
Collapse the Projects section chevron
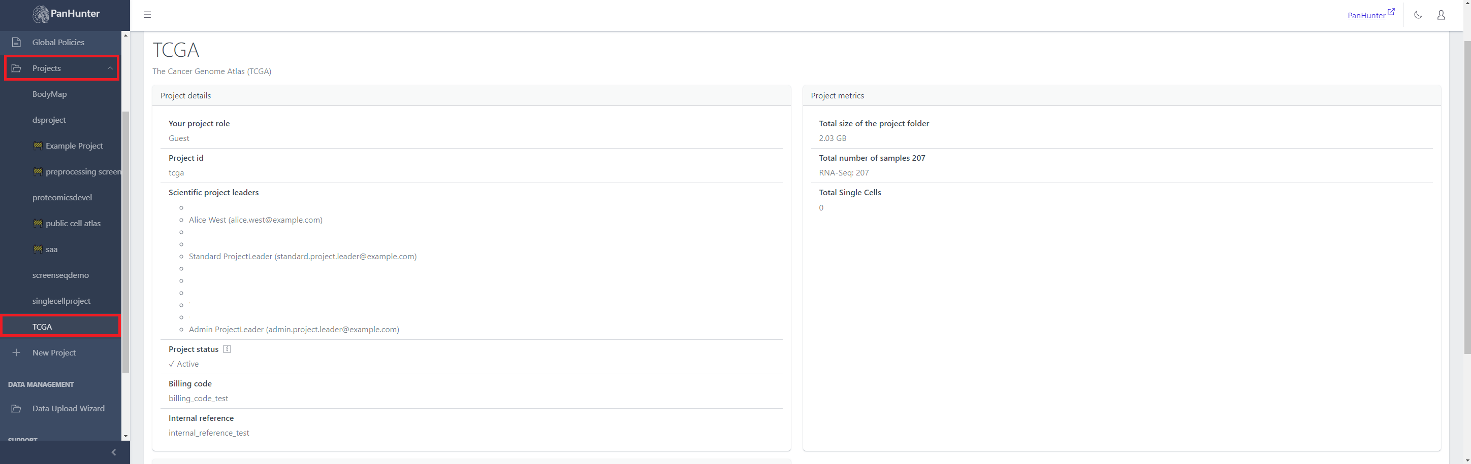[x=110, y=68]
